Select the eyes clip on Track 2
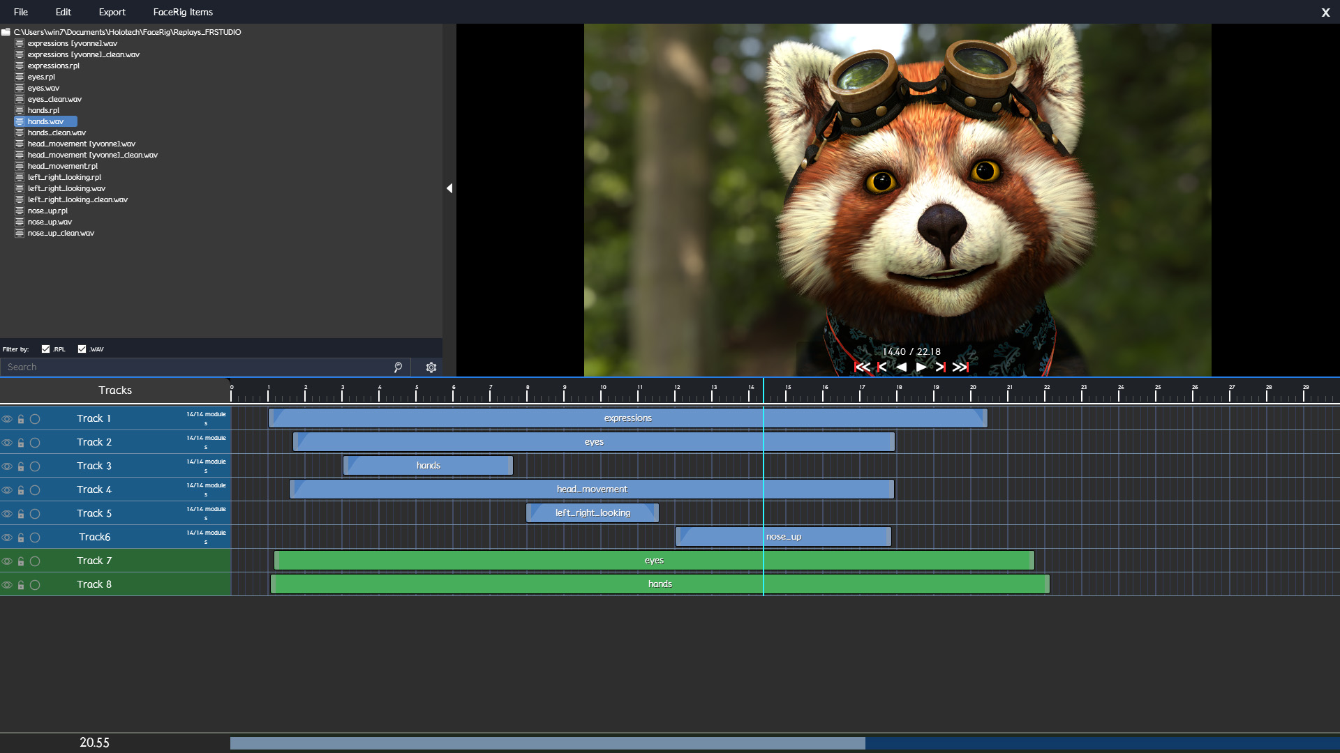This screenshot has height=753, width=1340. pos(593,441)
